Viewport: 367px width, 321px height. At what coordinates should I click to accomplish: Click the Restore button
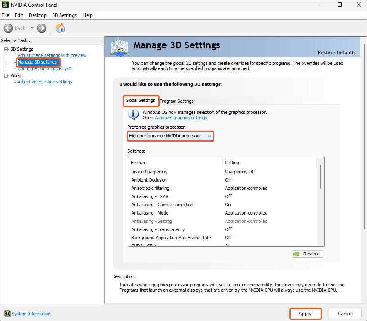point(308,254)
